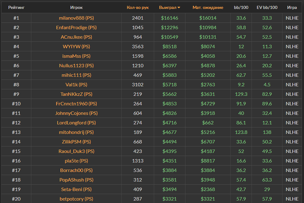Open JohnnyCojones (PS) profile
304x203 pixels.
pyautogui.click(x=76, y=113)
